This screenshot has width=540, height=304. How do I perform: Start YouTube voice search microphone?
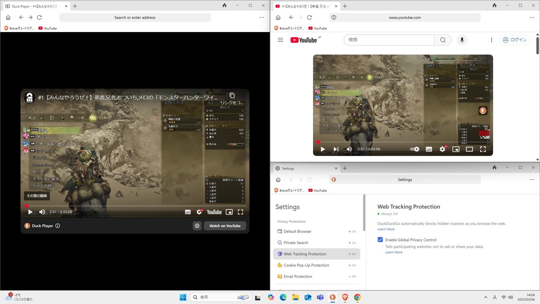462,40
